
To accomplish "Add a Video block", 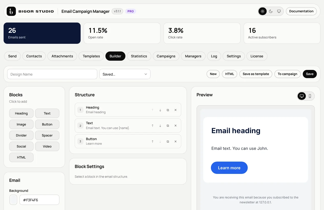I will pyautogui.click(x=47, y=146).
